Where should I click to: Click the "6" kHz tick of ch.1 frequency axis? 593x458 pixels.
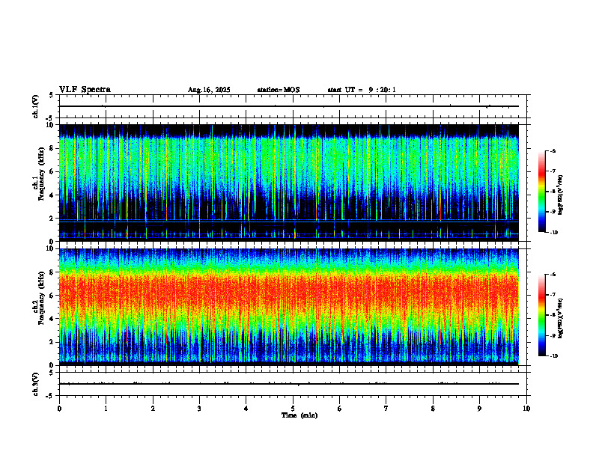pos(52,171)
